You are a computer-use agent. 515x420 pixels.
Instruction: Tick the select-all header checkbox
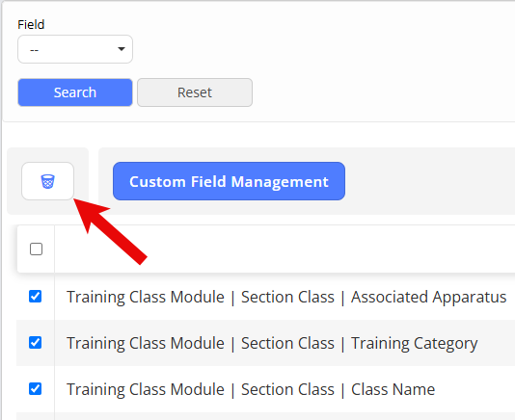click(x=36, y=249)
